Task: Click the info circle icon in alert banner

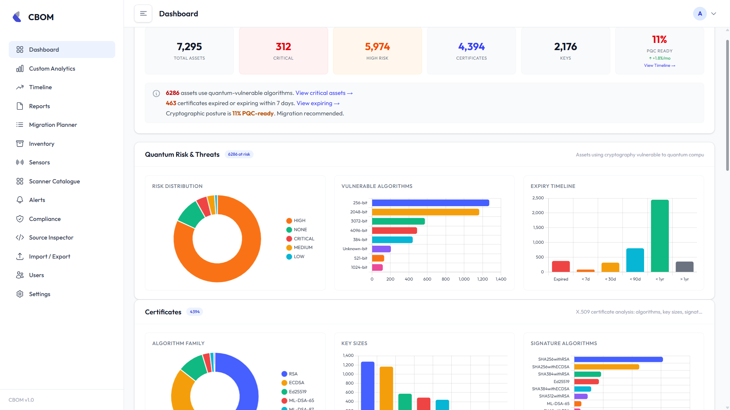Action: pyautogui.click(x=156, y=93)
